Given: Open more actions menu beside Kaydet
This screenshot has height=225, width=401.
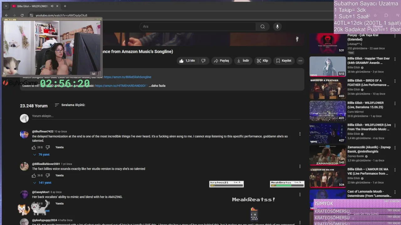Looking at the screenshot, I should pyautogui.click(x=300, y=61).
